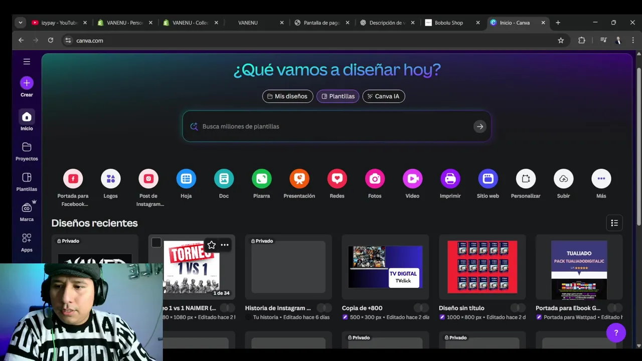Open the hamburger menu in Canva sidebar
The image size is (642, 361).
point(27,62)
